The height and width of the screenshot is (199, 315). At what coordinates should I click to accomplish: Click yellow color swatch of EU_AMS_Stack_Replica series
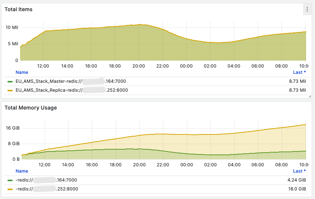click(10, 91)
